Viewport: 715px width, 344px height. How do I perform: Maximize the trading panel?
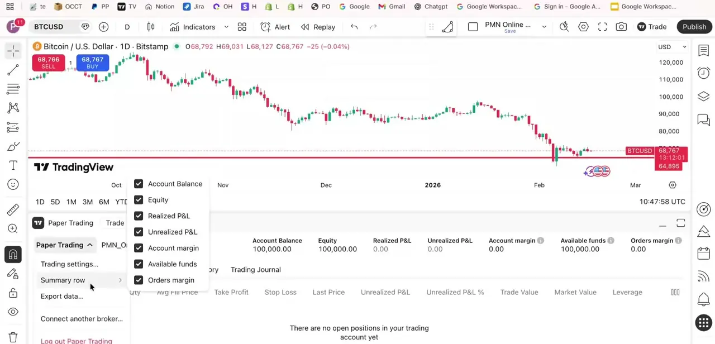pyautogui.click(x=680, y=223)
